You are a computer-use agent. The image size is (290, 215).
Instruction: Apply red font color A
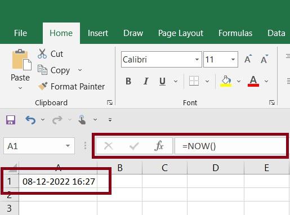tap(253, 81)
